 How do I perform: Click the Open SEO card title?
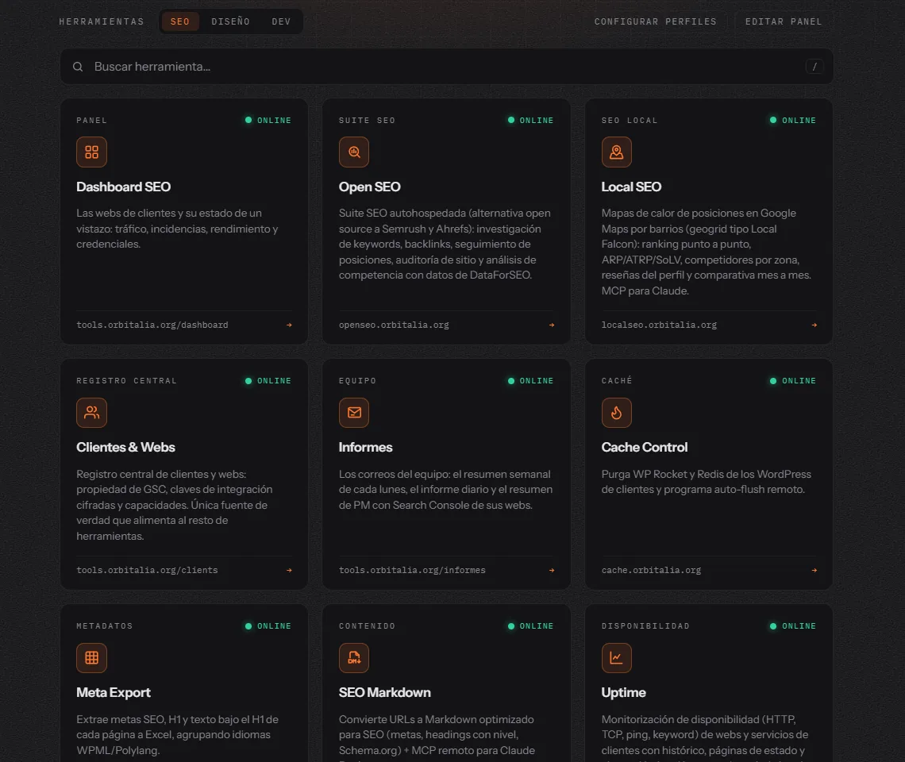(369, 187)
